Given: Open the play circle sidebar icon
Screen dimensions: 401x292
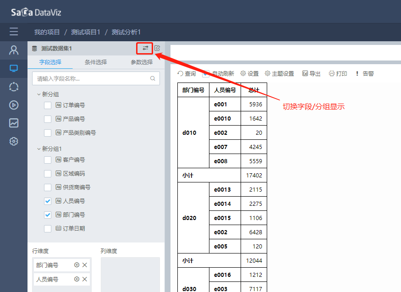Looking at the screenshot, I should pyautogui.click(x=14, y=105).
